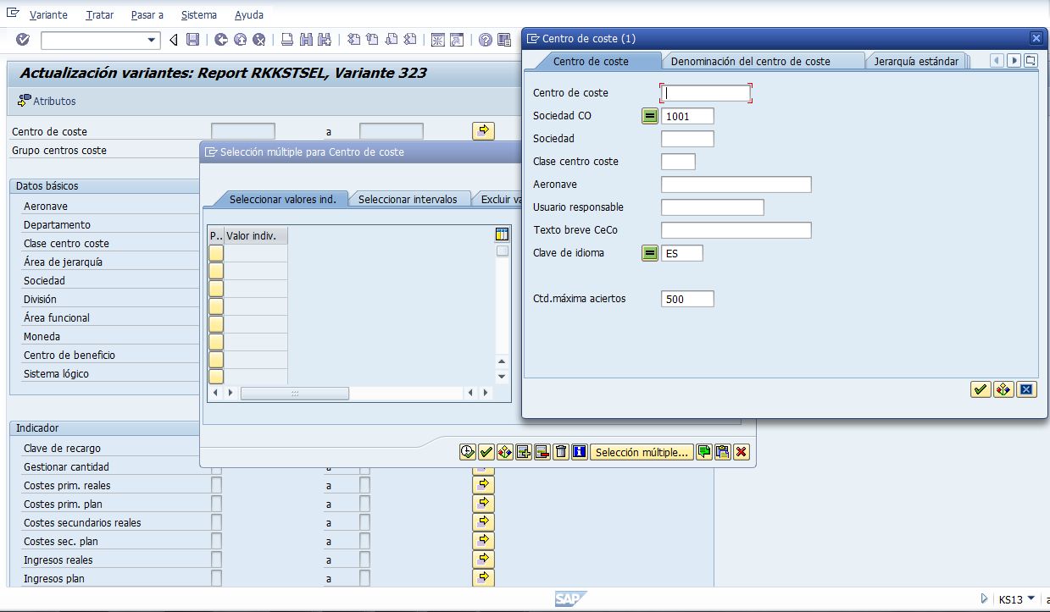This screenshot has width=1050, height=612.
Task: Check the Costes prim. reales selection box
Action: [x=217, y=483]
